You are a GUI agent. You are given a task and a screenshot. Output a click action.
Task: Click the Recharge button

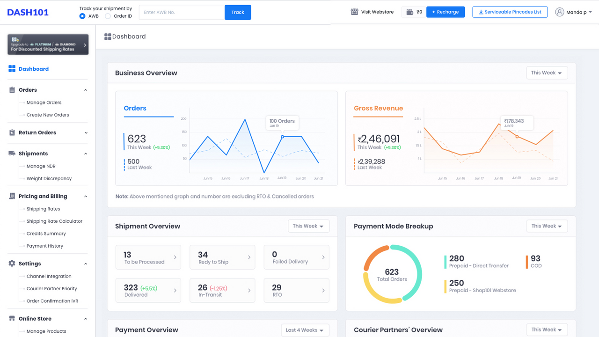(445, 12)
